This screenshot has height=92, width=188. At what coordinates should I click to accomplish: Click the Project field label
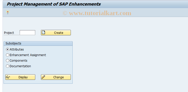pos(9,33)
